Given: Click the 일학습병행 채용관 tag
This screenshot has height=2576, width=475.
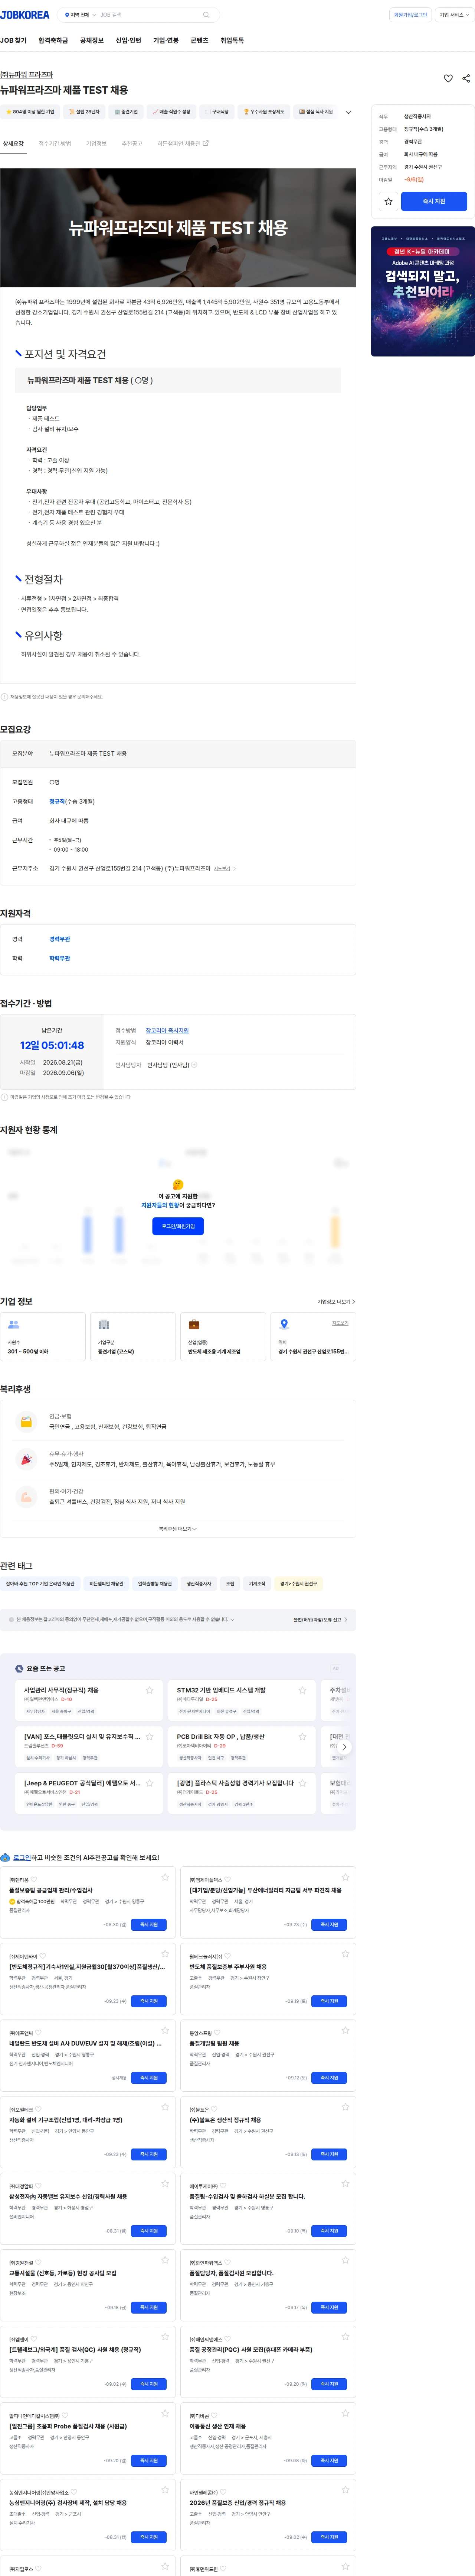Looking at the screenshot, I should (x=155, y=1583).
